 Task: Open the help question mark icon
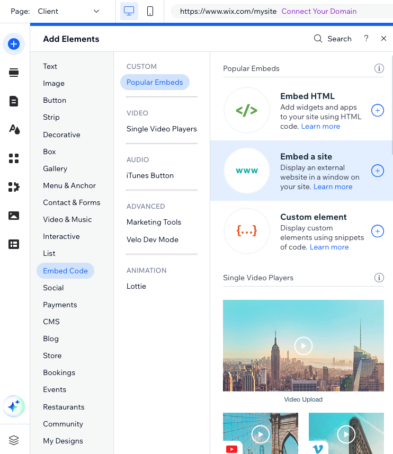pyautogui.click(x=366, y=39)
